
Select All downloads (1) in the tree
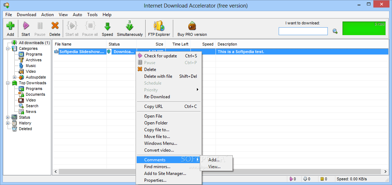(34, 43)
